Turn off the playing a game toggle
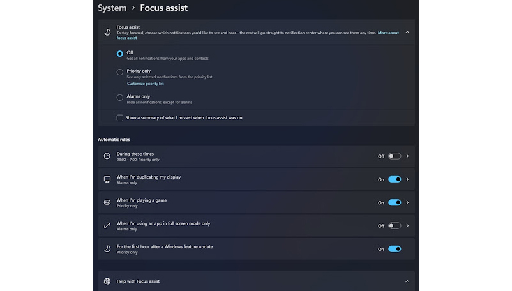The image size is (512, 291). click(395, 202)
